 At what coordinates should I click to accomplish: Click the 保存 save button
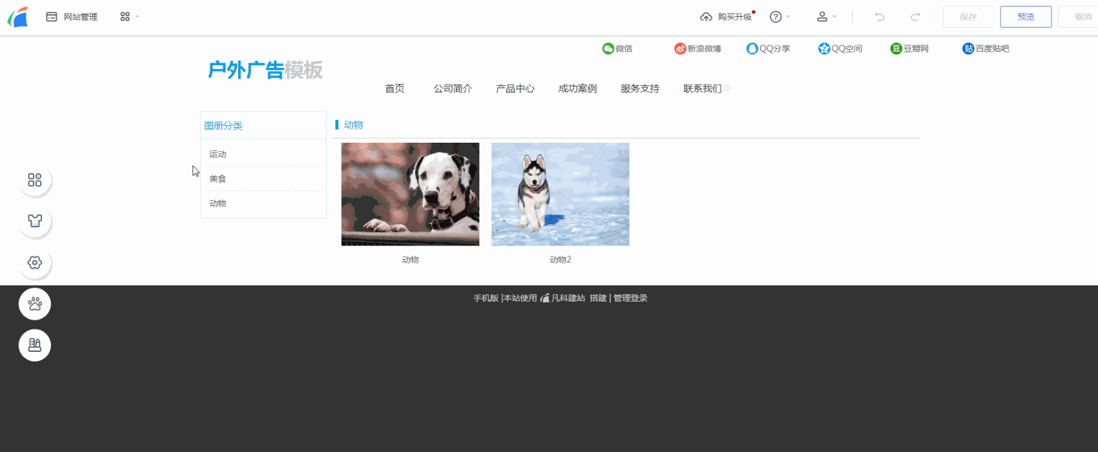[968, 17]
